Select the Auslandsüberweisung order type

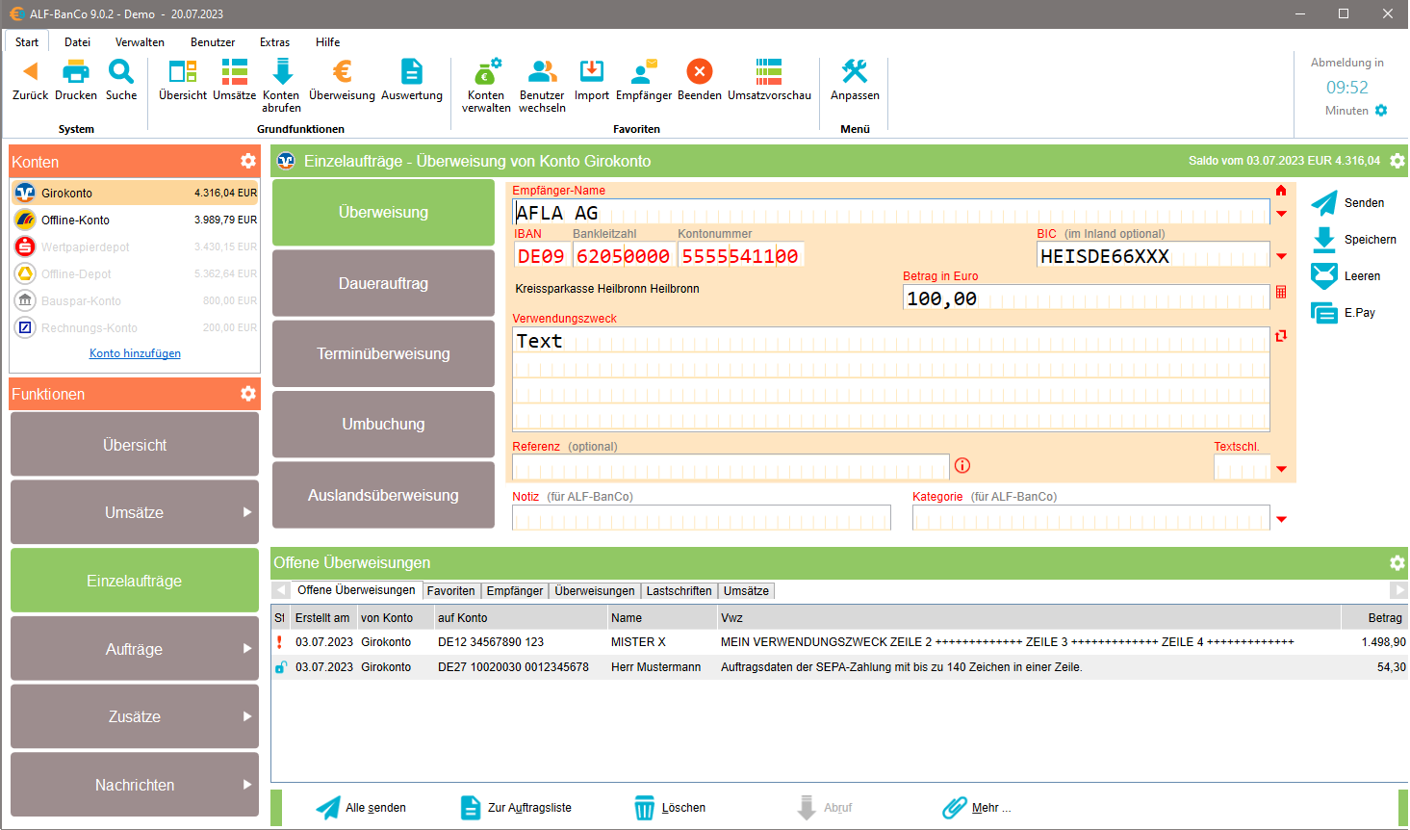(x=383, y=495)
